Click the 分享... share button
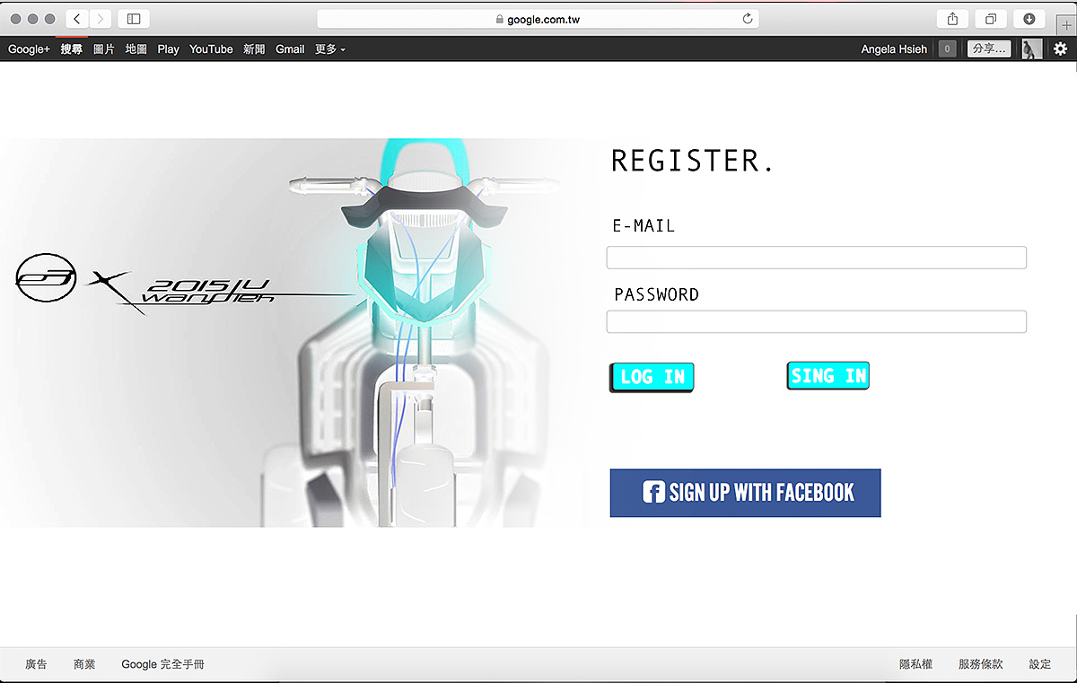Viewport: 1077px width, 683px height. pos(989,49)
